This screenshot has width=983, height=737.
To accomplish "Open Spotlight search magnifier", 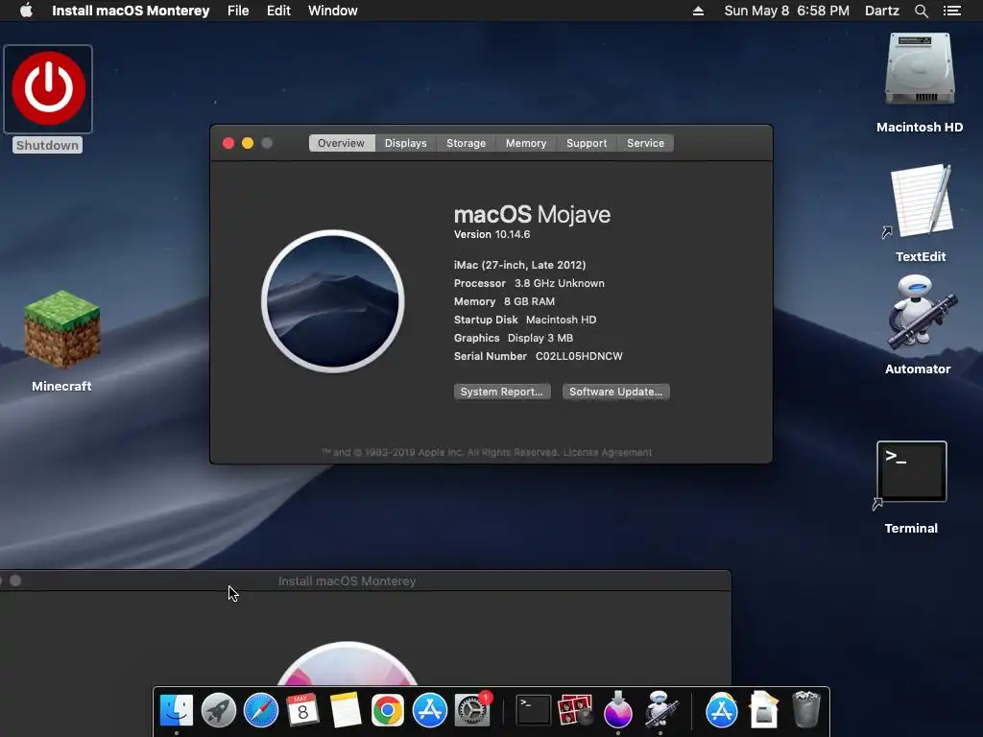I will pyautogui.click(x=921, y=11).
